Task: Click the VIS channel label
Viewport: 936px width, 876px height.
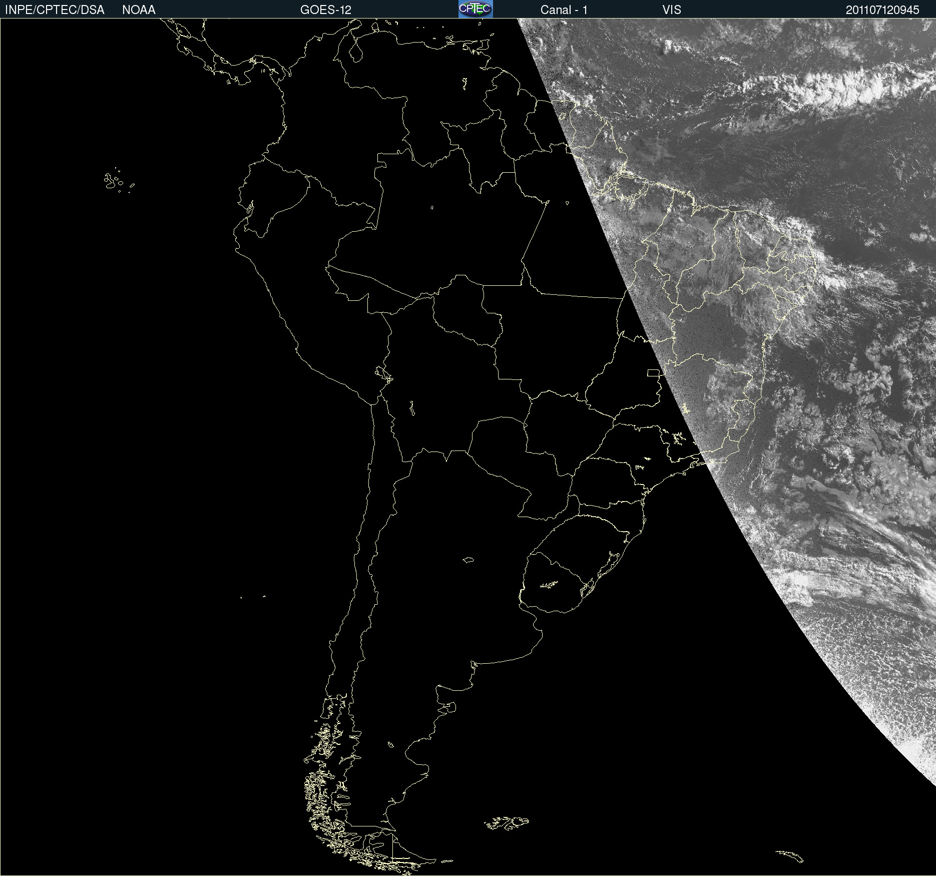Action: click(x=672, y=10)
